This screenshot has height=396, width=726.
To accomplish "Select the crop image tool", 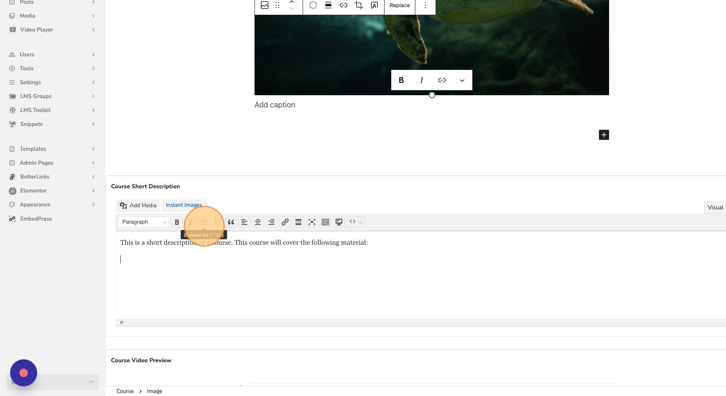I will pyautogui.click(x=359, y=5).
